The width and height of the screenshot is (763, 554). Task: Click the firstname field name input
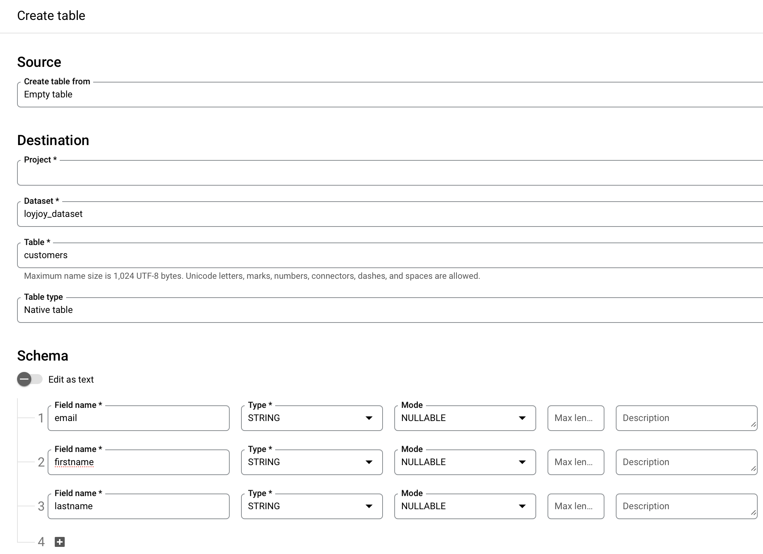pyautogui.click(x=139, y=462)
